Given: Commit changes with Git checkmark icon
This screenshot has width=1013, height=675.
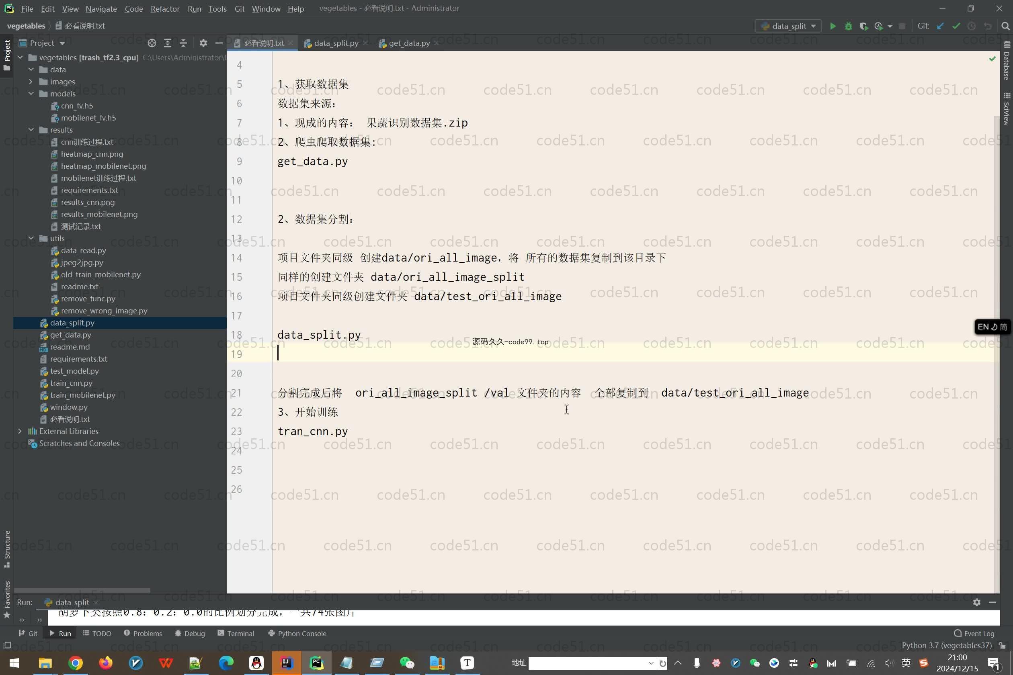Looking at the screenshot, I should [x=956, y=26].
